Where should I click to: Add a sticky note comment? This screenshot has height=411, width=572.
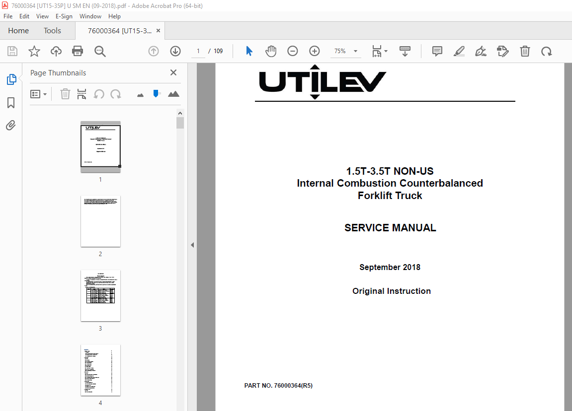[437, 51]
